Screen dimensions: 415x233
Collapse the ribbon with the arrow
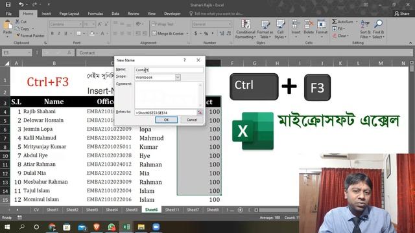(410, 43)
